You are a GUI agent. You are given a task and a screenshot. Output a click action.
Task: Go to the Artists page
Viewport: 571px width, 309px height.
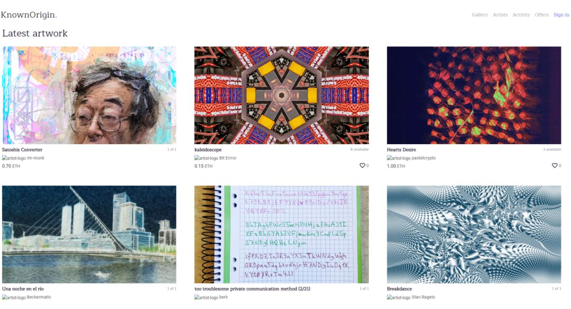(x=500, y=15)
